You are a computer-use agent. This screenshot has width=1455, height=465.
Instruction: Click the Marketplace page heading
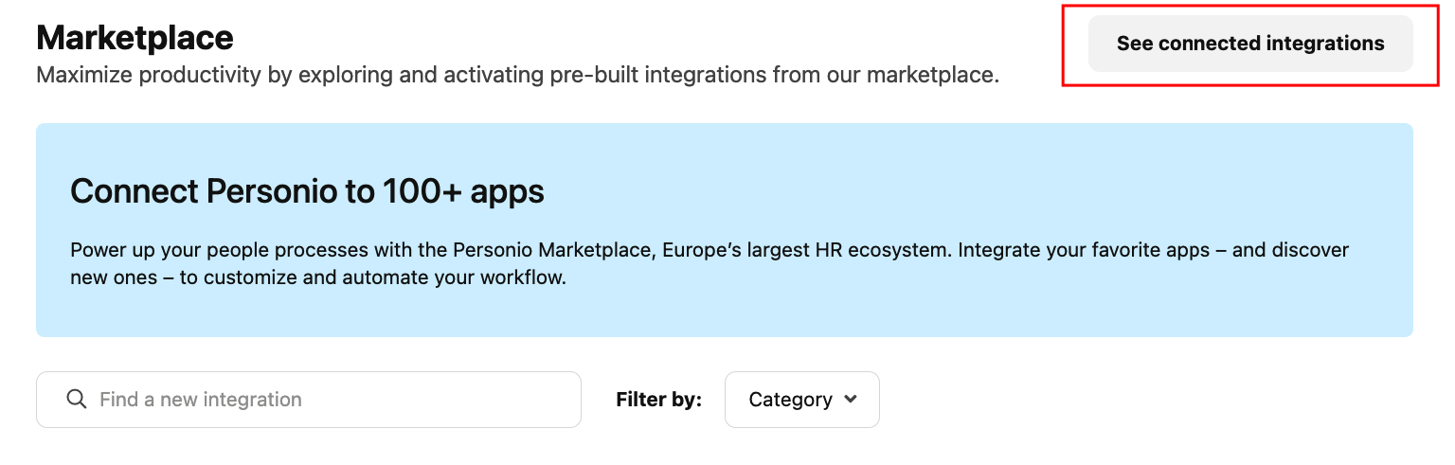135,38
